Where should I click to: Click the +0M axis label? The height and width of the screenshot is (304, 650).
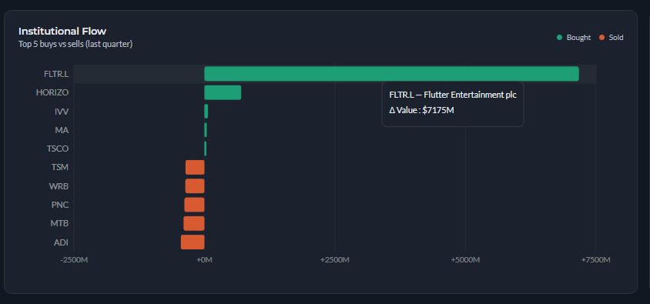[x=204, y=260]
